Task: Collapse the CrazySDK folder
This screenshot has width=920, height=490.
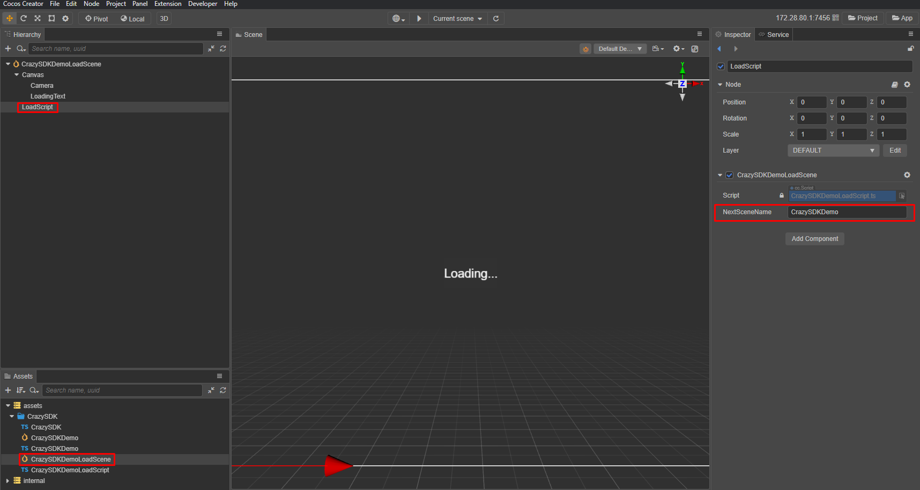Action: click(x=12, y=416)
